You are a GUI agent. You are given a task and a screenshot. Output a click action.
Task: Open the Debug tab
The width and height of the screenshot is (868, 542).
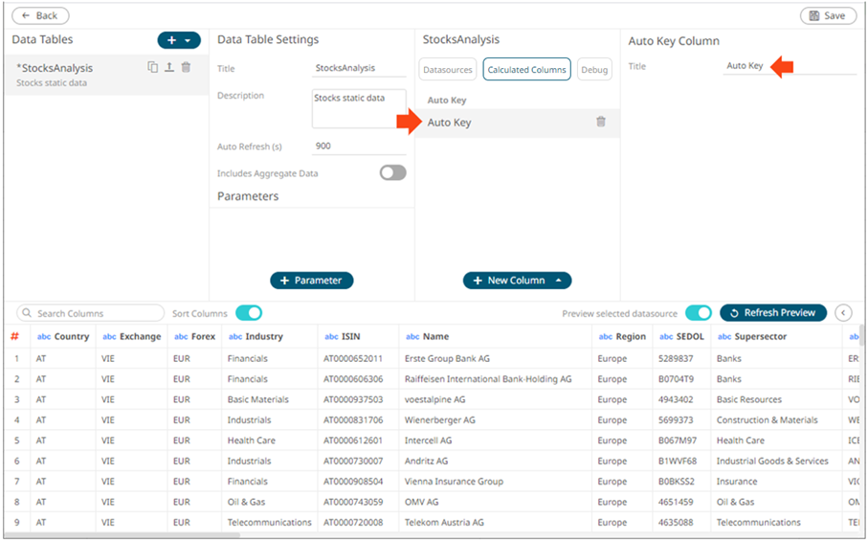pos(594,70)
